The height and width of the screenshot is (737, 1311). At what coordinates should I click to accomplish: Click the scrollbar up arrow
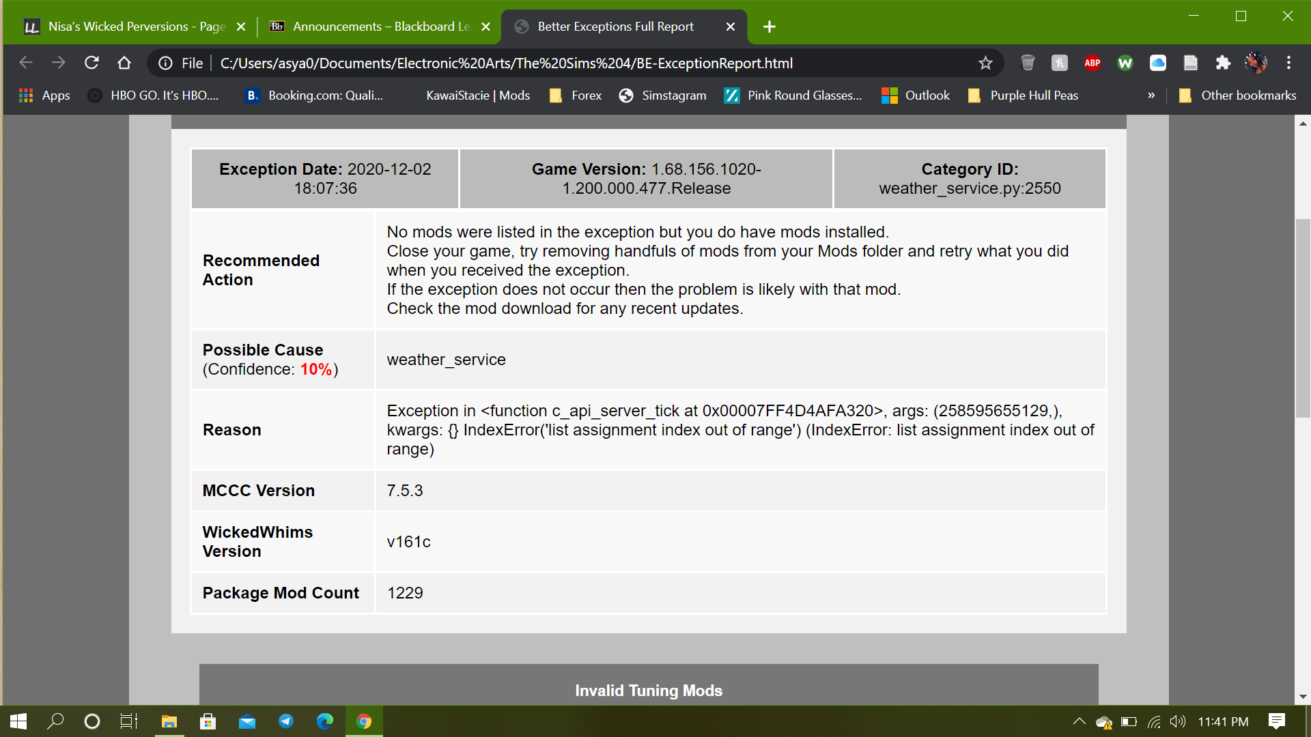(1303, 124)
